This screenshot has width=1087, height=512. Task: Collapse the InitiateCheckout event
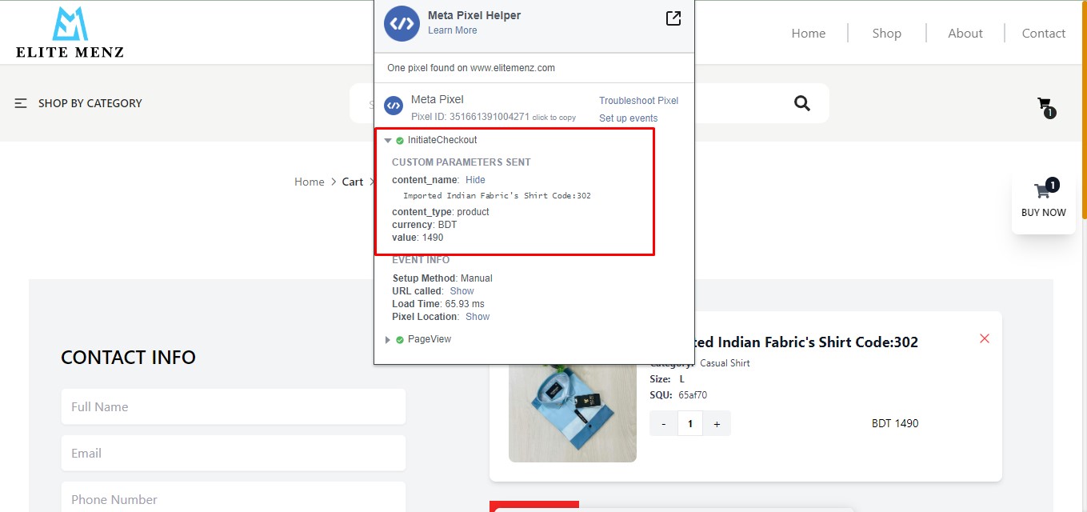tap(388, 141)
